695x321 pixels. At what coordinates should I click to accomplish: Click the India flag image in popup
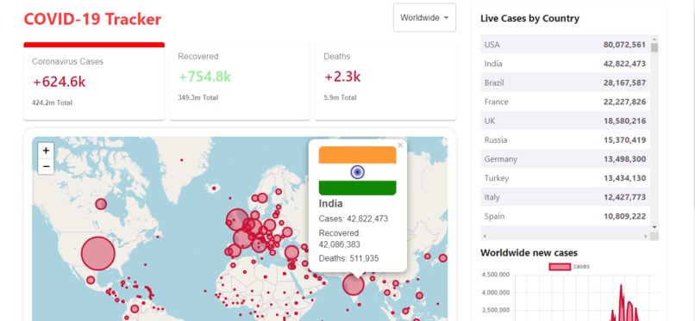tap(357, 170)
